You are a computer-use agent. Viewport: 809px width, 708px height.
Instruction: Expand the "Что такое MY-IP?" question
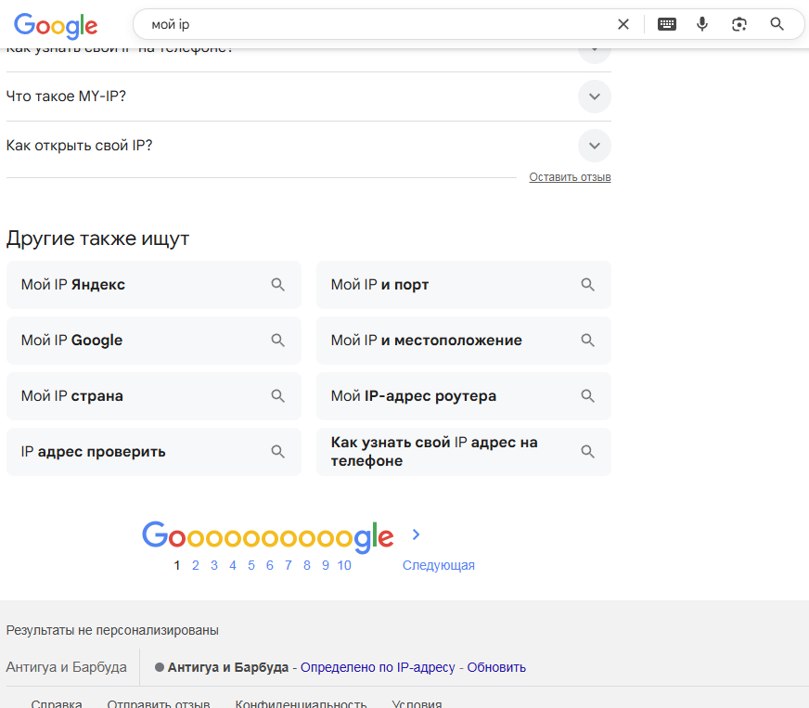coord(594,96)
